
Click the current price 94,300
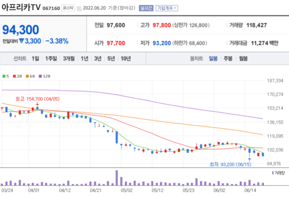pos(20,30)
